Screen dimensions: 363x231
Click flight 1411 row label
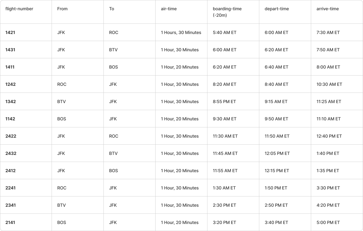[10, 67]
